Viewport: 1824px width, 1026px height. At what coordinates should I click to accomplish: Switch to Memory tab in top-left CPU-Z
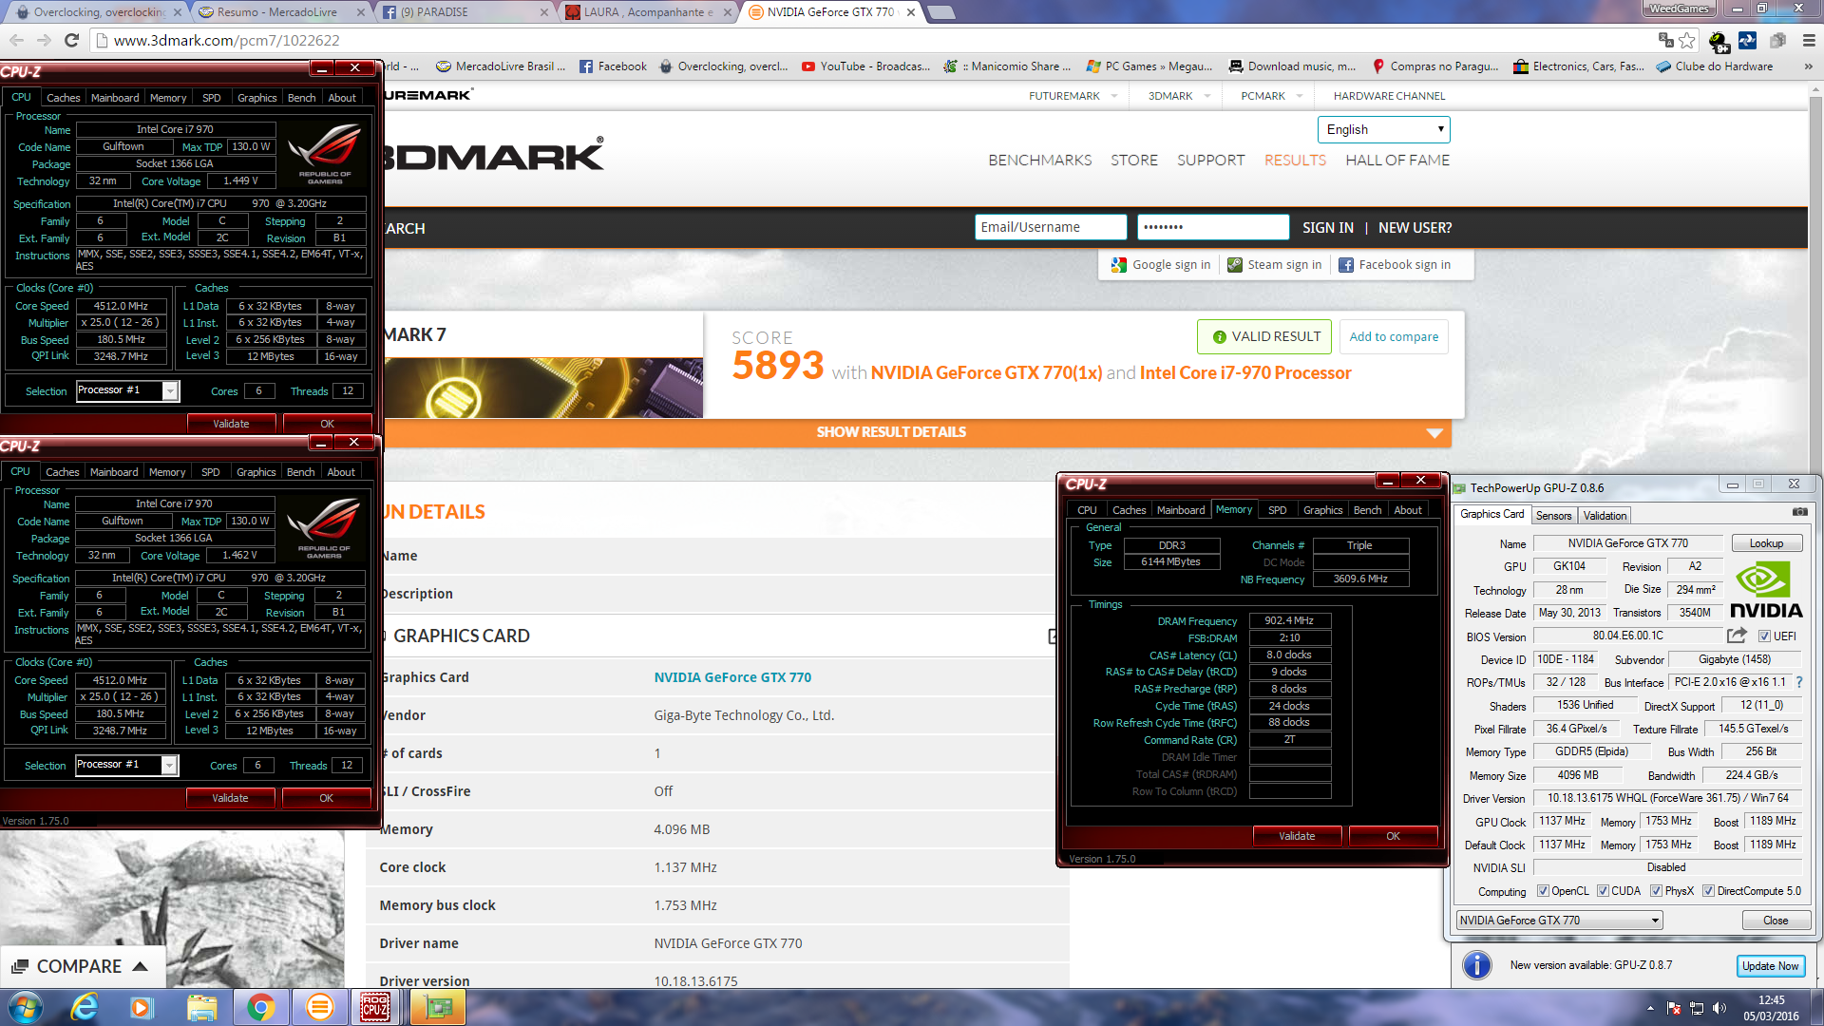pos(168,98)
